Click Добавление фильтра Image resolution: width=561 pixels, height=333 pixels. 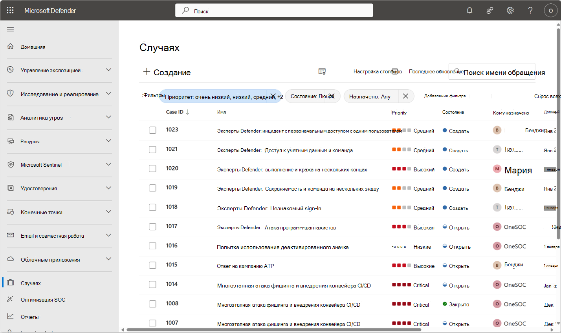pyautogui.click(x=445, y=96)
